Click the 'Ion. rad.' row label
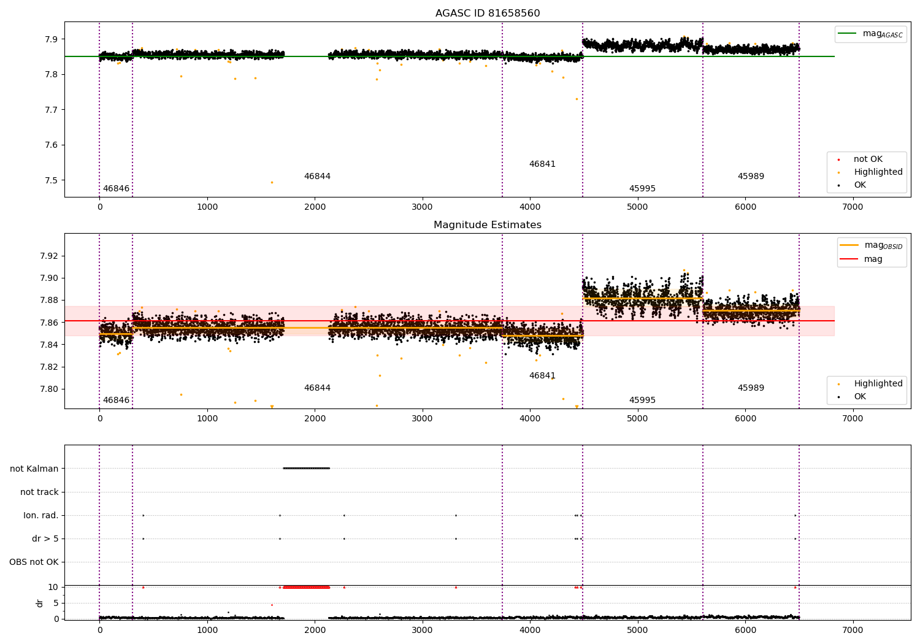This screenshot has height=644, width=920. [41, 516]
